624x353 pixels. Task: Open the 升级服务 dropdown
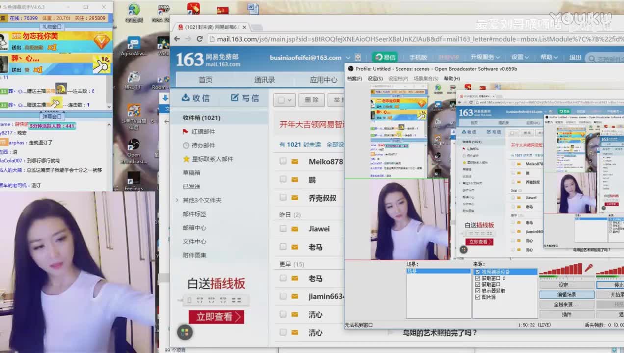(486, 57)
